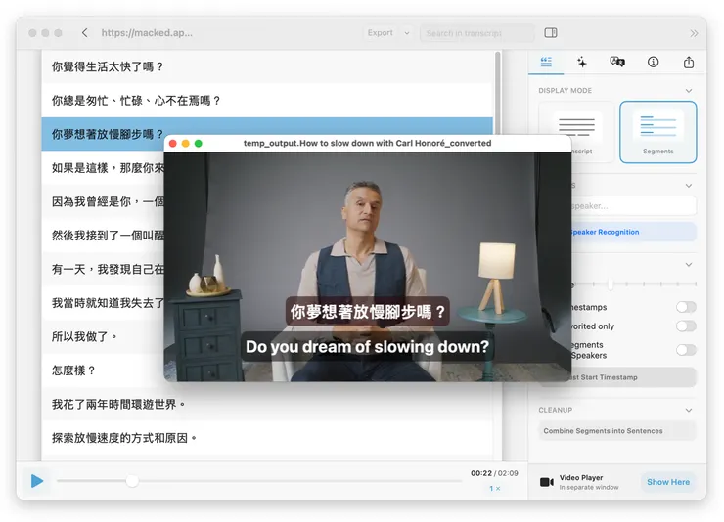Select the segment 我花了兩年時間環遊世界。
Image resolution: width=724 pixels, height=522 pixels.
tap(267, 405)
